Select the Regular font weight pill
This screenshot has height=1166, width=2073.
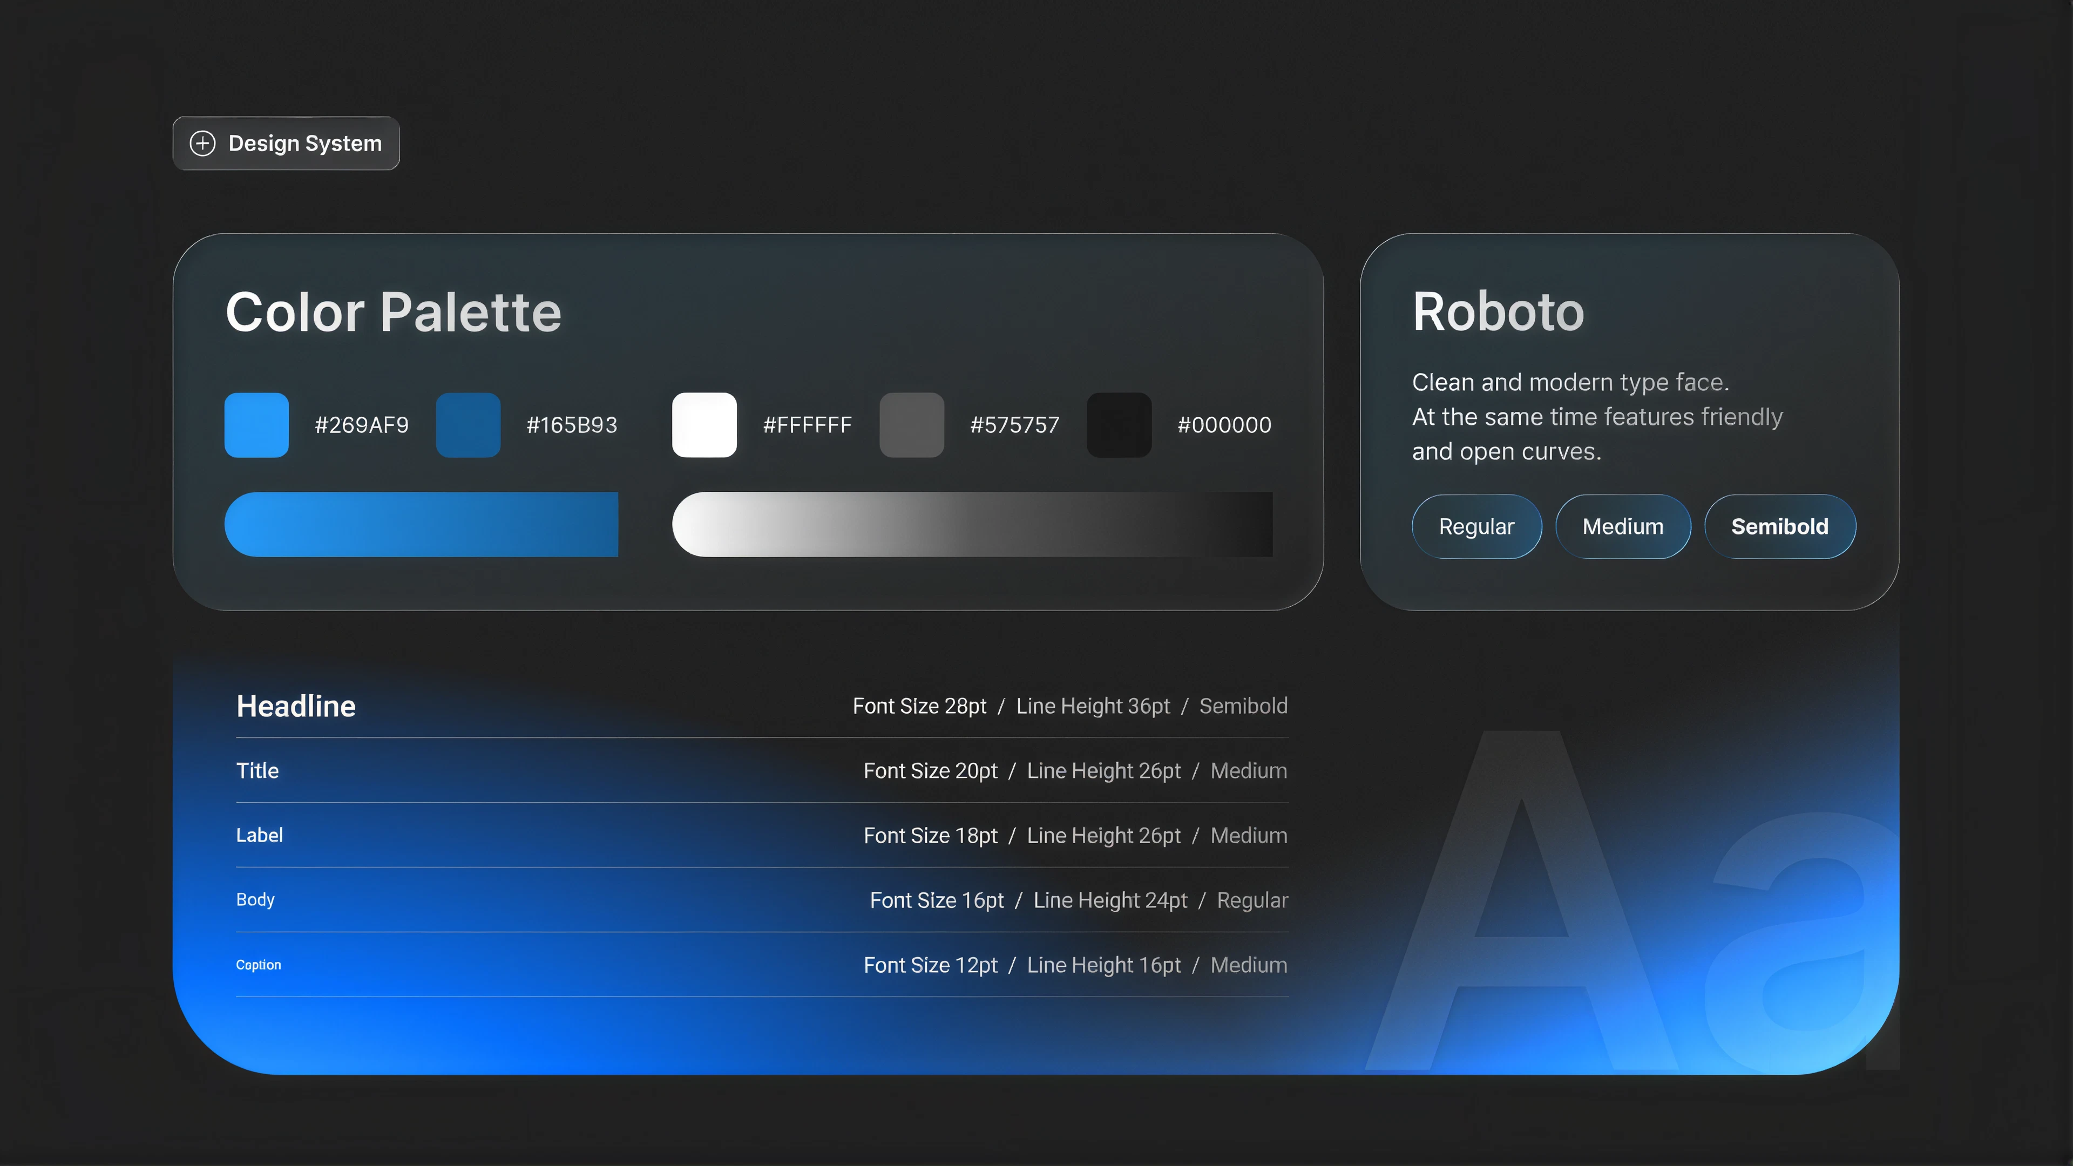coord(1476,526)
